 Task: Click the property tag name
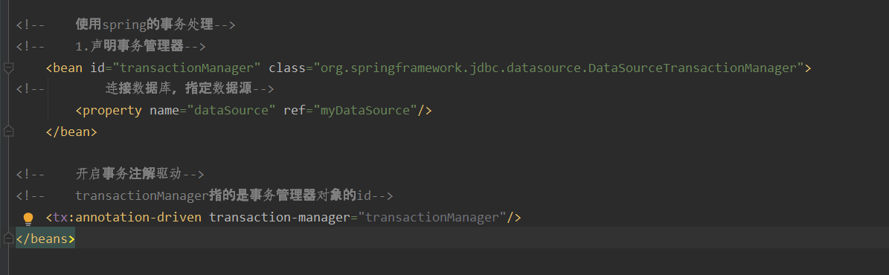coord(112,110)
